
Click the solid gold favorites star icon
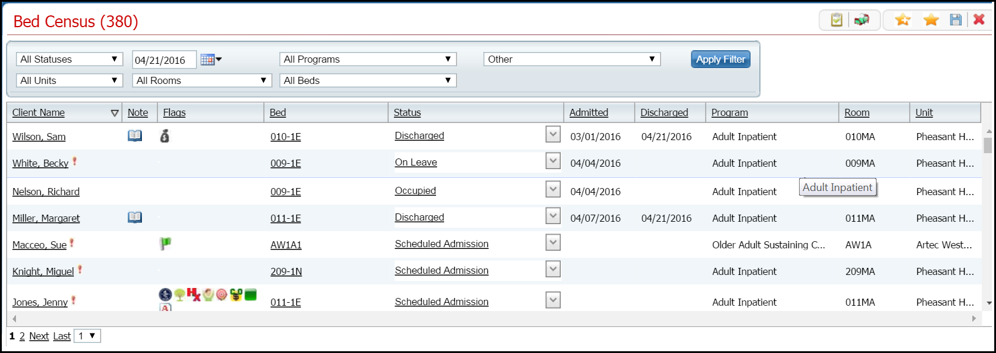tap(931, 20)
